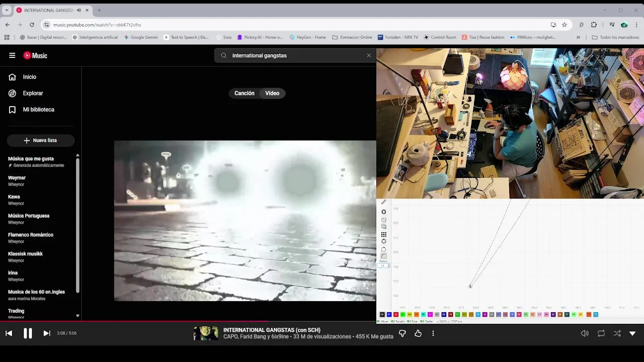644x362 pixels.
Task: Open 'Todos los marcadores' folder
Action: (x=615, y=37)
